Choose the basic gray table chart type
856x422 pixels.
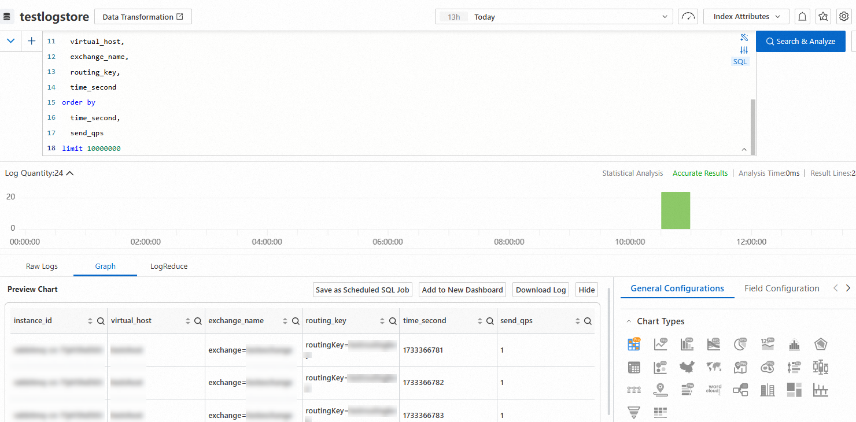[634, 367]
